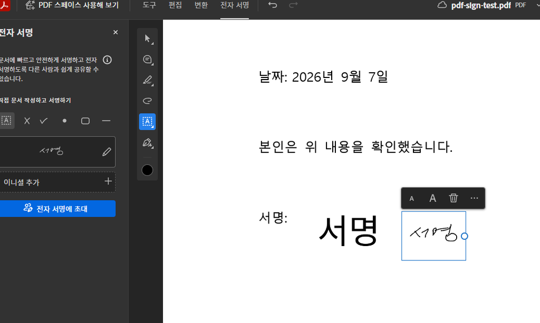Open the black color swatch
Screen dimensions: 540x323
tap(147, 170)
